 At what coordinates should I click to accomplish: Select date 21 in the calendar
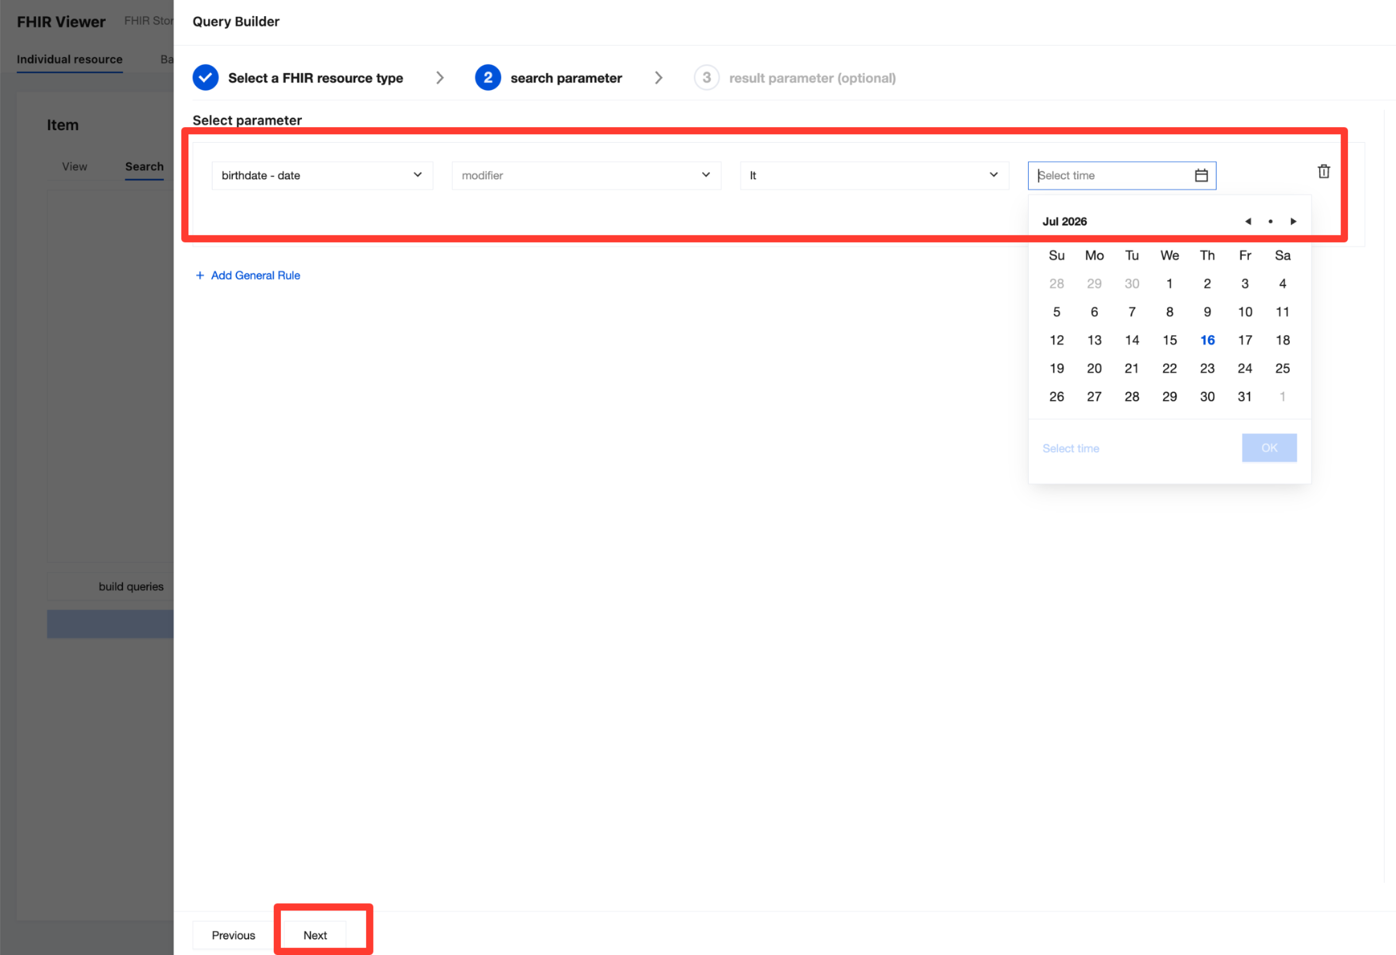pyautogui.click(x=1132, y=369)
